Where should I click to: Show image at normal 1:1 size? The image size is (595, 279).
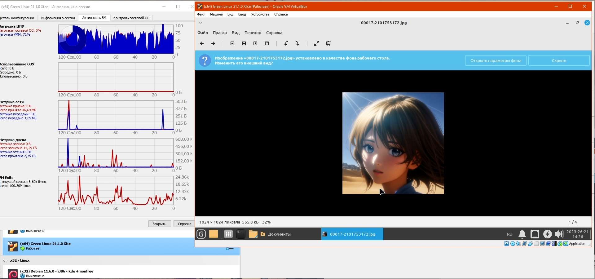255,44
